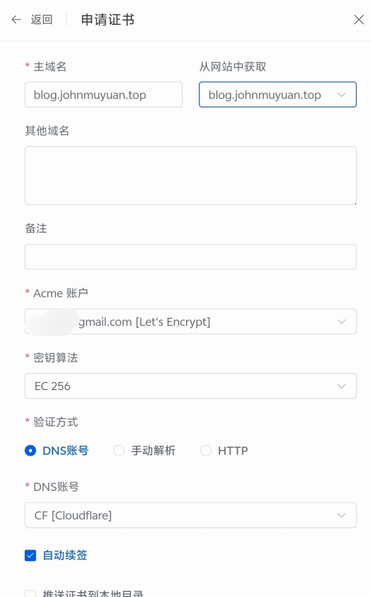Viewport: 371px width, 597px height.
Task: Uncheck the 自动续签 auto-renew checkbox
Action: (30, 555)
